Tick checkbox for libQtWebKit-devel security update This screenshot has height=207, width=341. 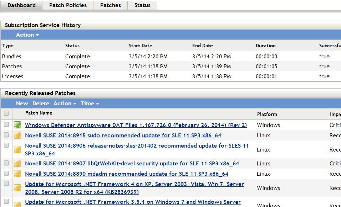tap(6, 163)
